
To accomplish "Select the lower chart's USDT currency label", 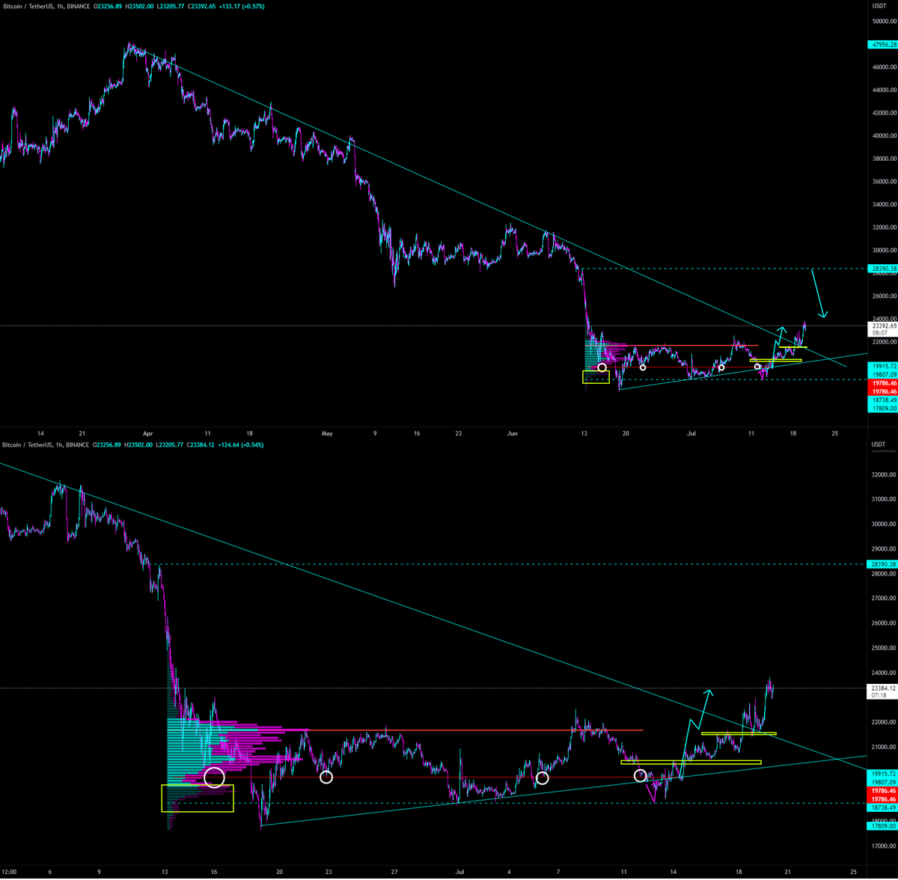I will point(878,445).
